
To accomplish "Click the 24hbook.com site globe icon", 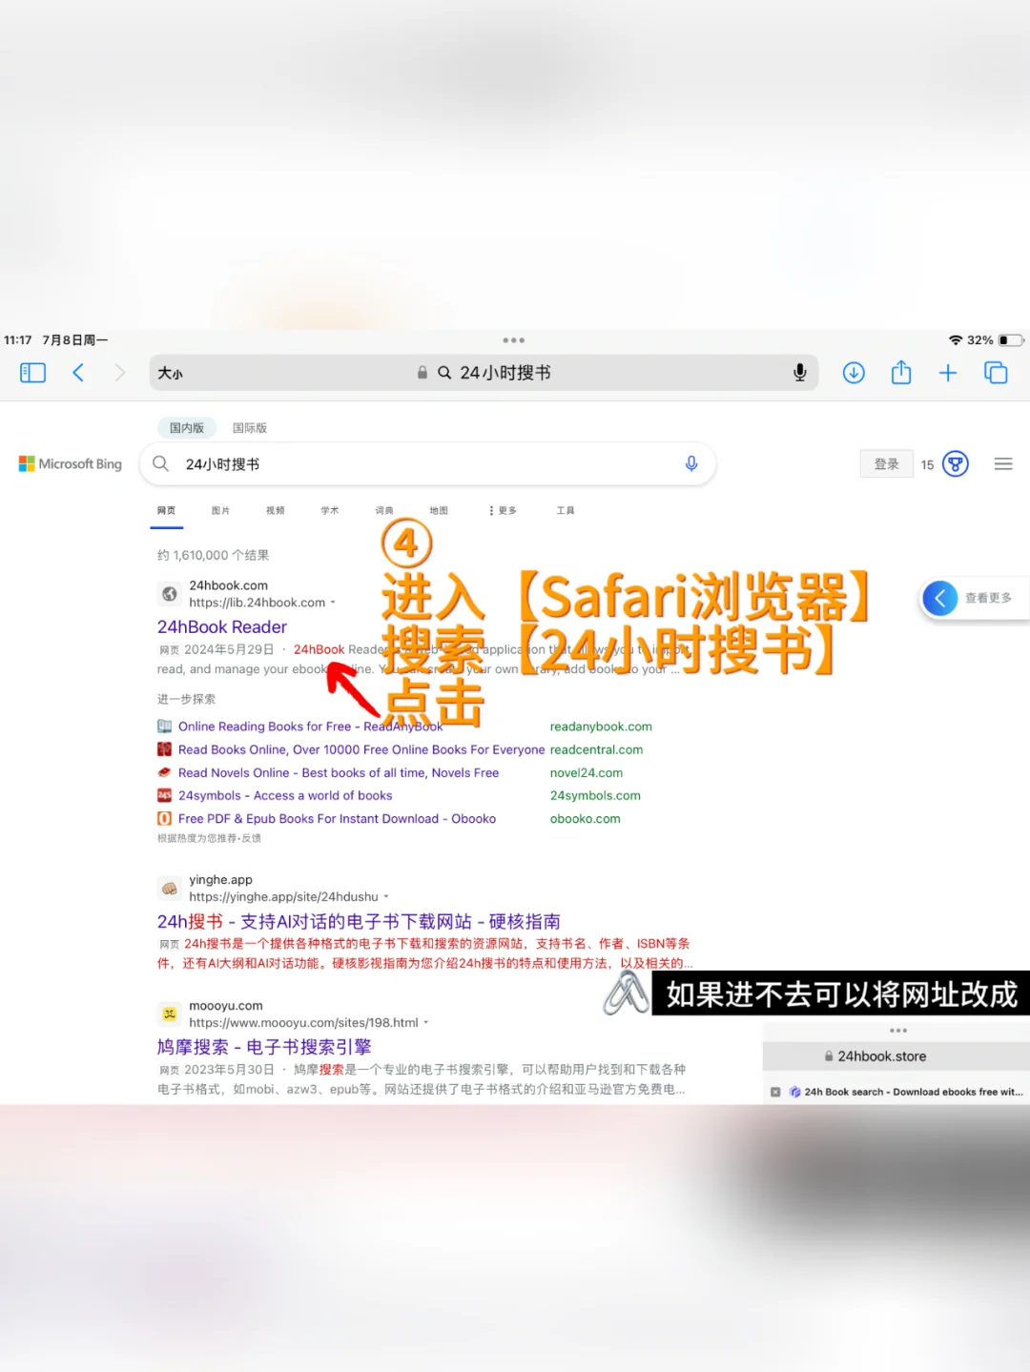I will (170, 594).
